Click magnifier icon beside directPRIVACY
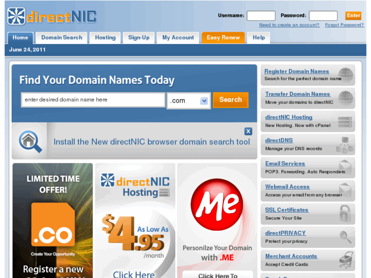Screen dimensions: 371x278 345,237
